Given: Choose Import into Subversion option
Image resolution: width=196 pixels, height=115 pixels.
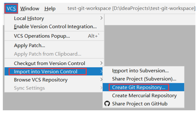Looking at the screenshot, I should click(143, 71).
